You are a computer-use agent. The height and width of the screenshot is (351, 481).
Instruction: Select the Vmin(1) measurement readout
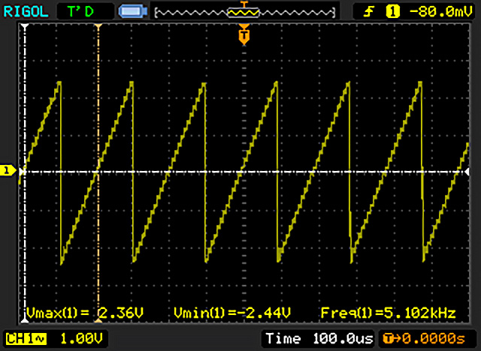[x=231, y=311]
